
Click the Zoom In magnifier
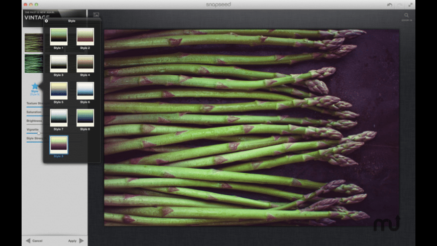coord(407,16)
